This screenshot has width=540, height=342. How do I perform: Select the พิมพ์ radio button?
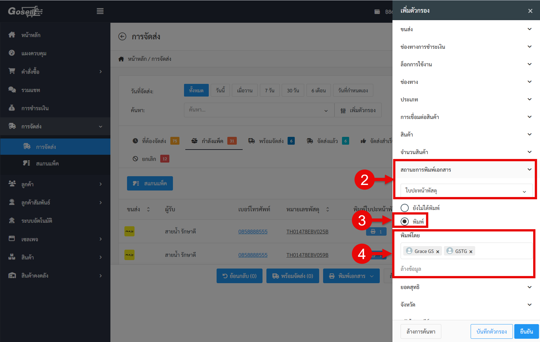[405, 221]
